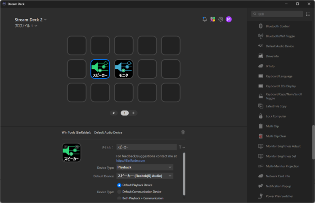Screen dimensions: 315x203
Task: Select the Bluetooth Control text label
Action: (x=278, y=26)
